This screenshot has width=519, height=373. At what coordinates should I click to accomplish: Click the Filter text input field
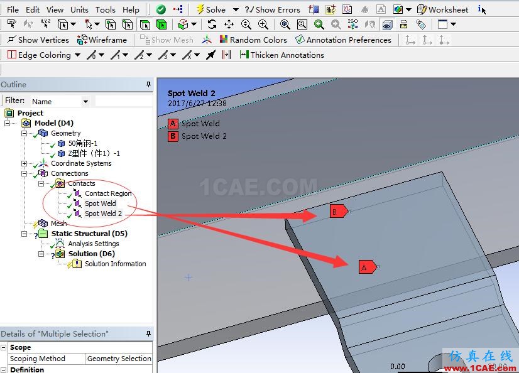123,101
